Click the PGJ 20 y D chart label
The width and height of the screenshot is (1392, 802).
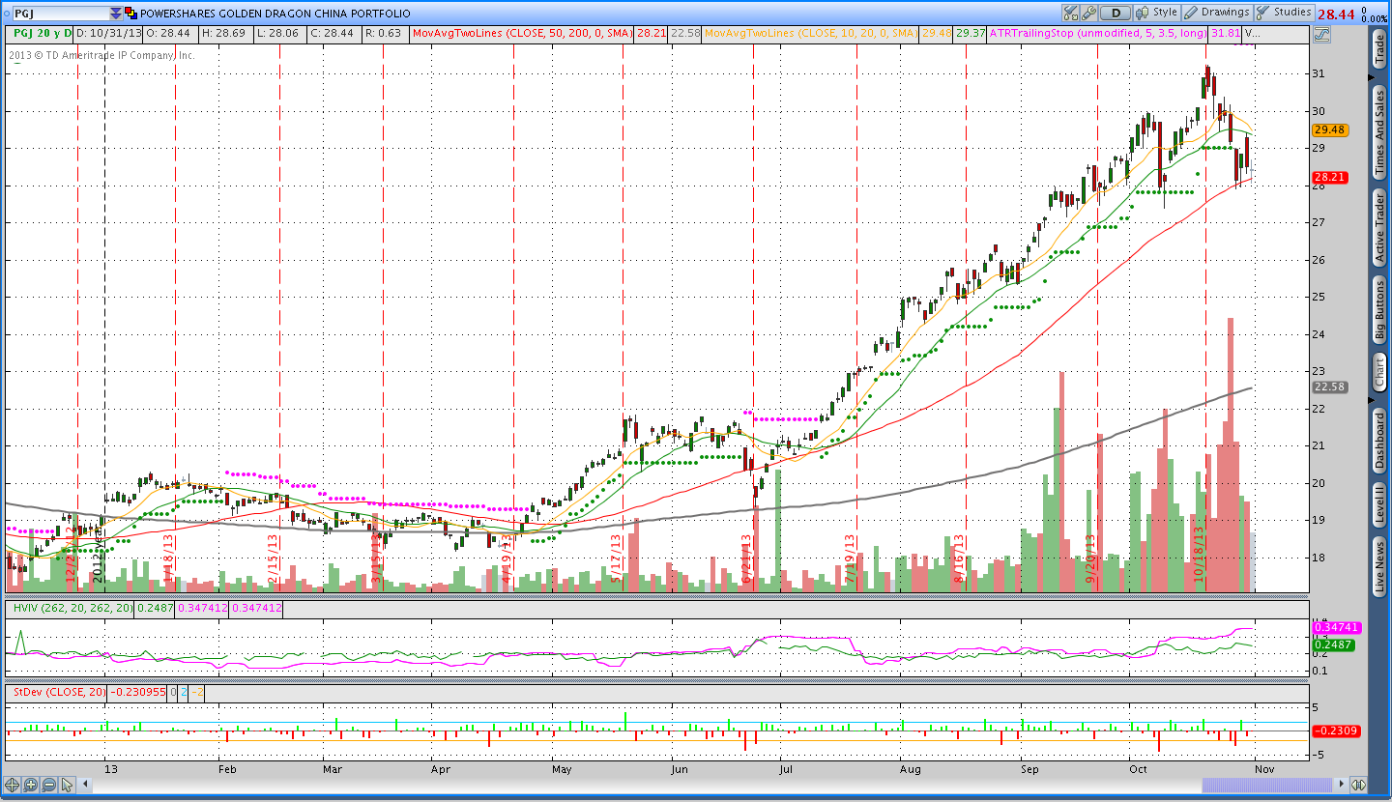41,33
